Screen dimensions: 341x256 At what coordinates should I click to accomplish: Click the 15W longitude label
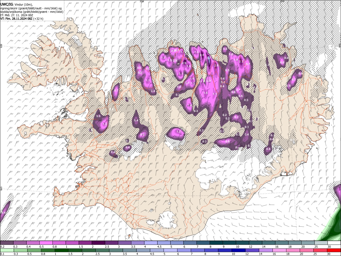pyautogui.click(x=282, y=1)
